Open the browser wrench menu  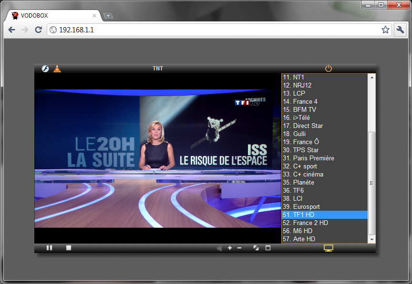[x=400, y=30]
